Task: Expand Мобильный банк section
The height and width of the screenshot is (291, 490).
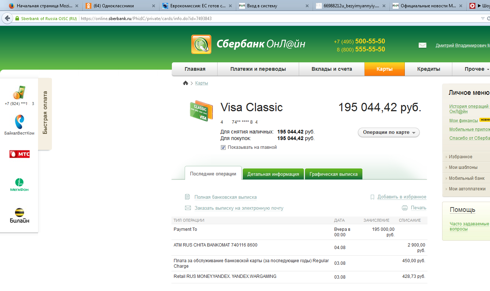Action: pos(466,178)
